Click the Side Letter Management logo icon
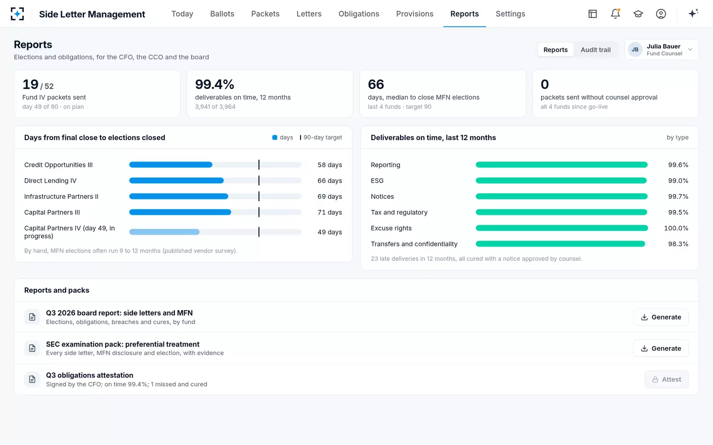This screenshot has height=445, width=713. [x=17, y=14]
